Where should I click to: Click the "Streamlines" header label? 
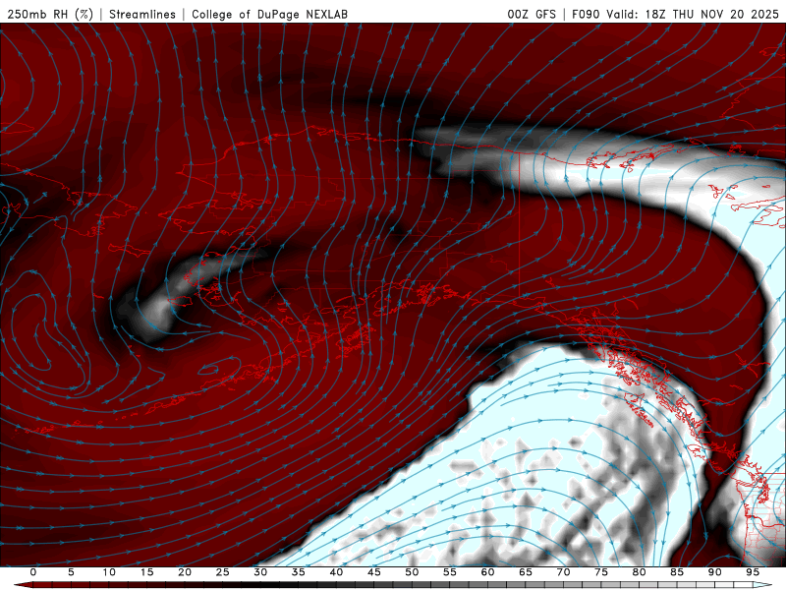[142, 14]
